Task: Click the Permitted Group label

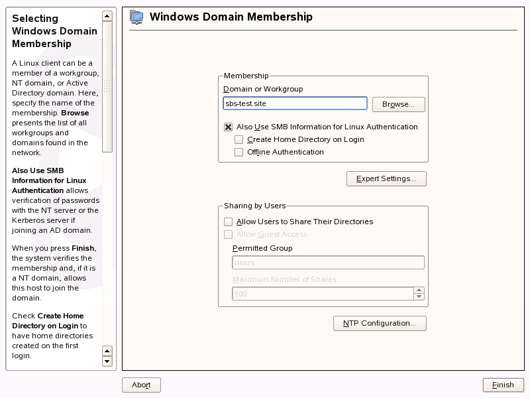Action: pos(262,248)
